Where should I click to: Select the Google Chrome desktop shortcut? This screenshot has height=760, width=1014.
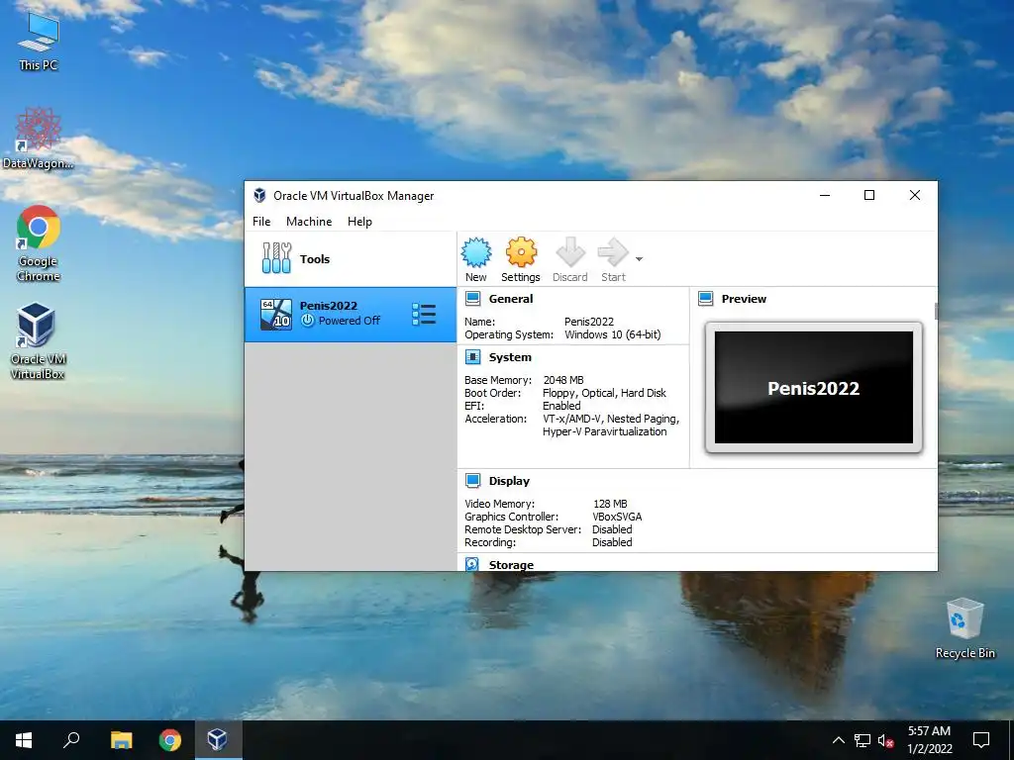click(39, 243)
